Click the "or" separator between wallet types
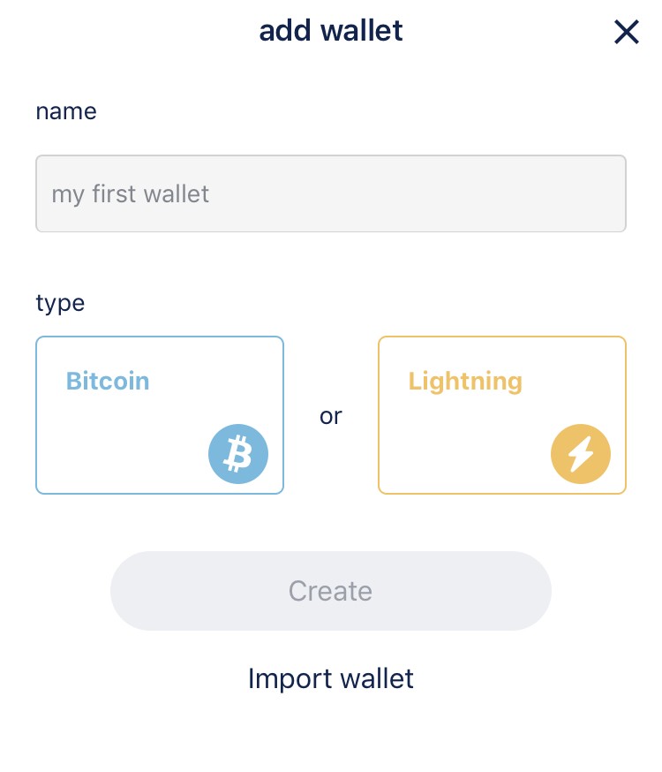662x772 pixels. tap(331, 415)
